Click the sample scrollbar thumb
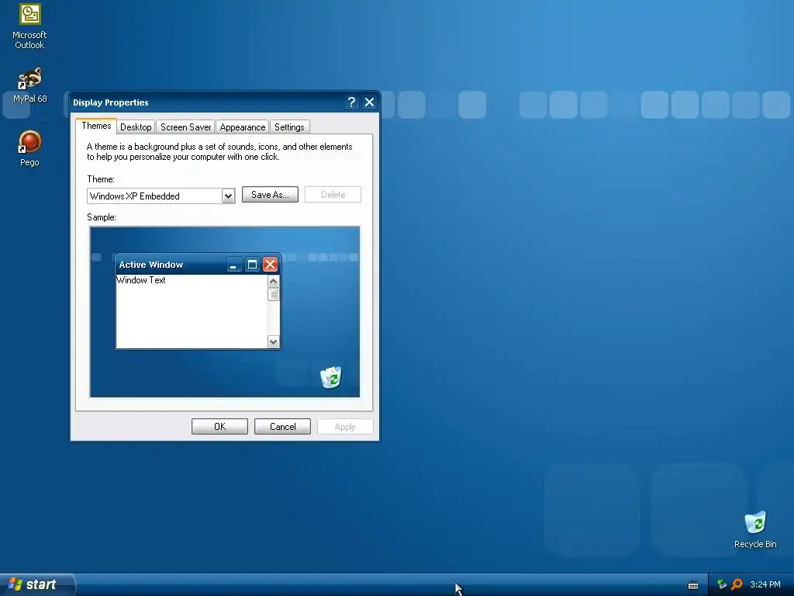This screenshot has width=794, height=596. tap(274, 294)
